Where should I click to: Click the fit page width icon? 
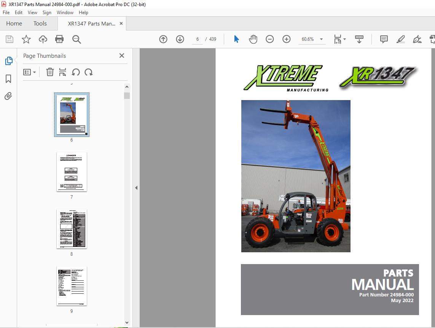pyautogui.click(x=338, y=39)
